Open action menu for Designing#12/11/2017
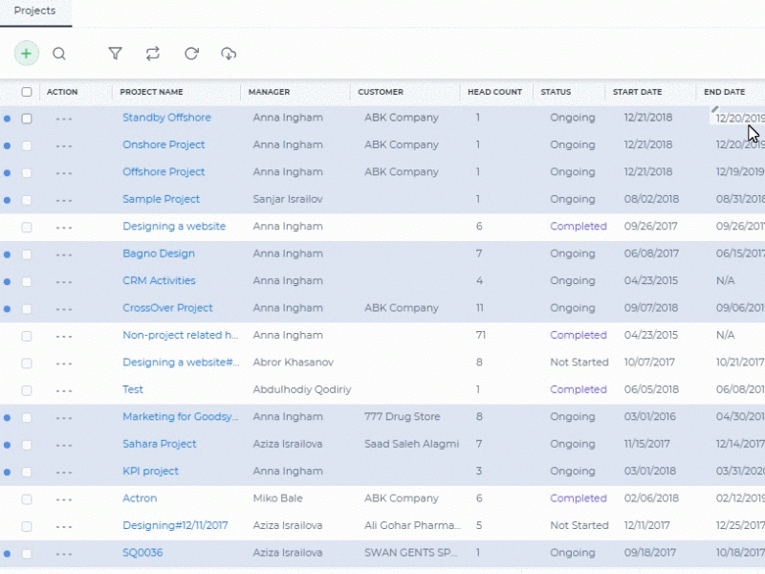Image resolution: width=765 pixels, height=574 pixels. [x=64, y=527]
